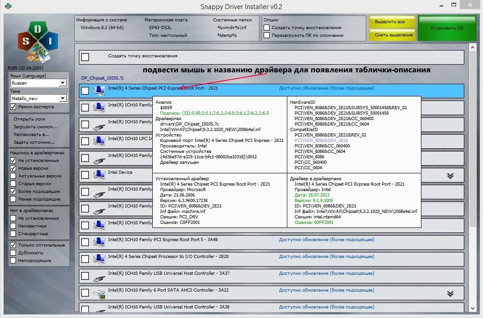Viewport: 483px width, 318px height.
Task: Open the Язык (Language) dropdown showing Russian
Action: (x=38, y=83)
